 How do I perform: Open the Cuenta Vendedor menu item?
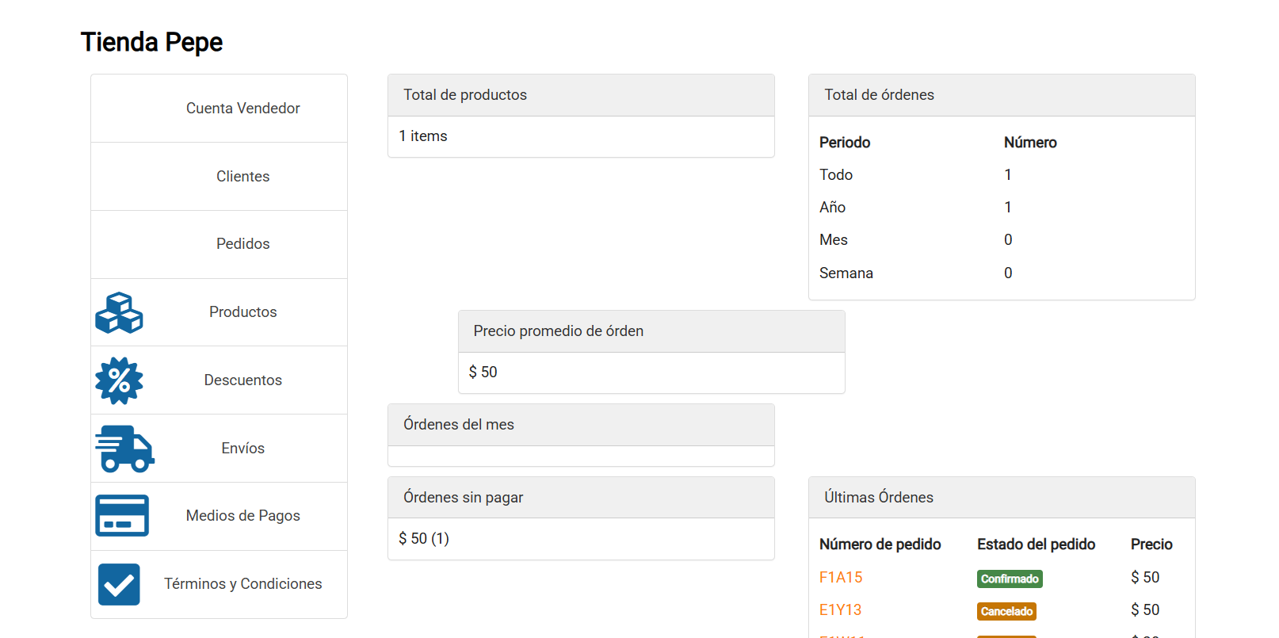pyautogui.click(x=242, y=109)
